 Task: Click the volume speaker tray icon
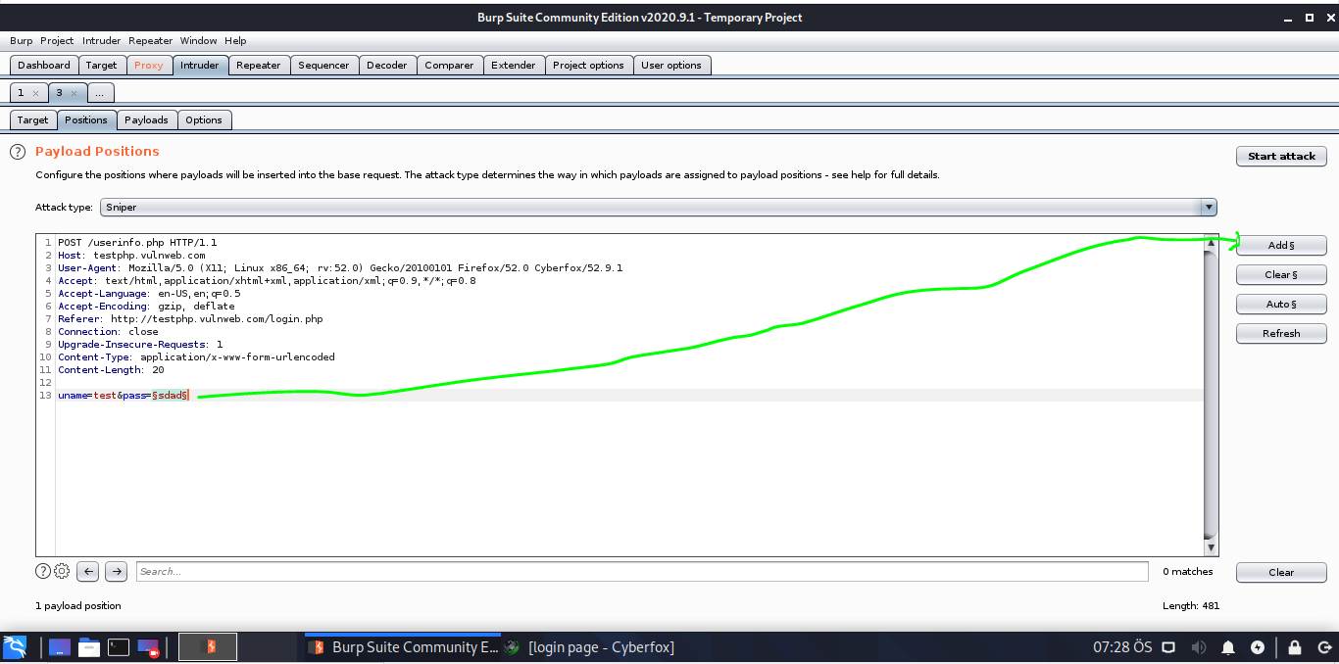1198,647
